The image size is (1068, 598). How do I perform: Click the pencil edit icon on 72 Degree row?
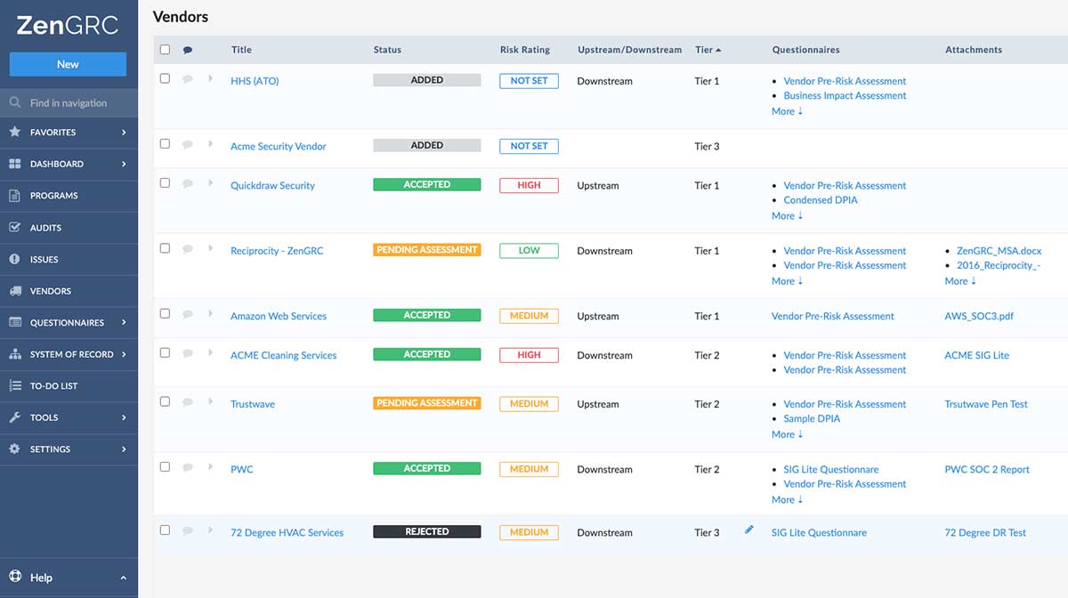tap(748, 530)
